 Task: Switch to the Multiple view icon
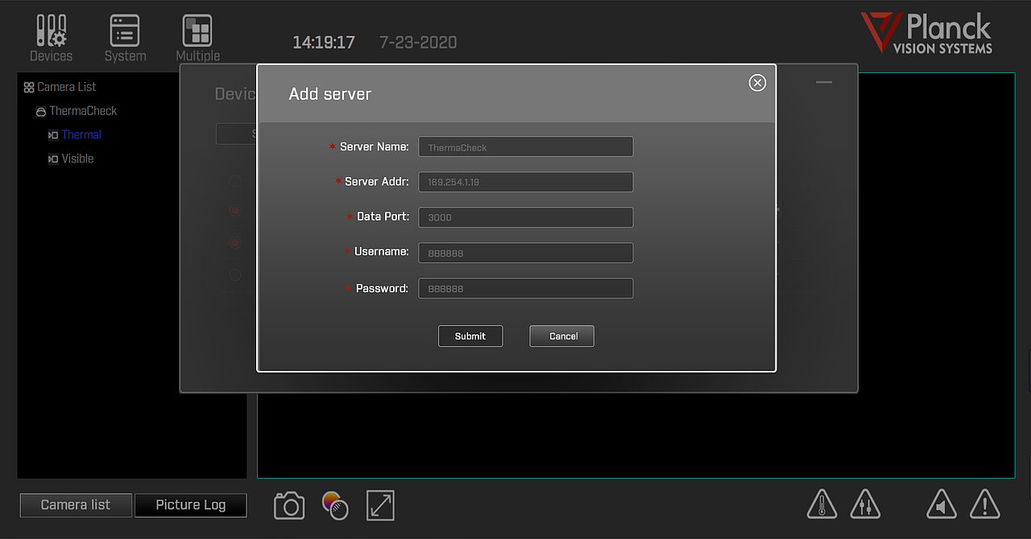(197, 38)
